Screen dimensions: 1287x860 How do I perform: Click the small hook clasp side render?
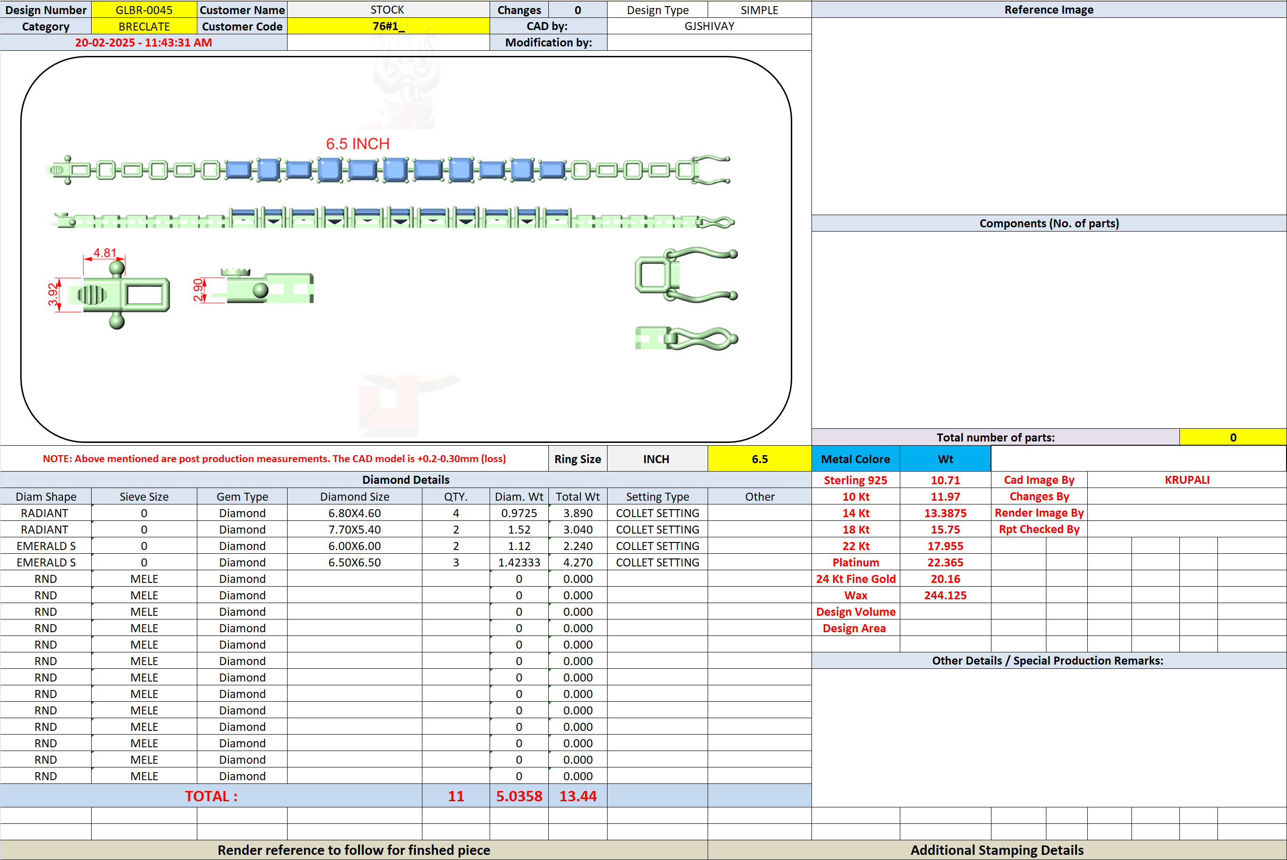tap(686, 338)
